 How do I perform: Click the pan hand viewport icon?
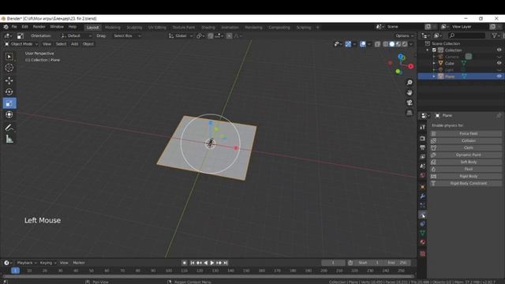coord(410,93)
